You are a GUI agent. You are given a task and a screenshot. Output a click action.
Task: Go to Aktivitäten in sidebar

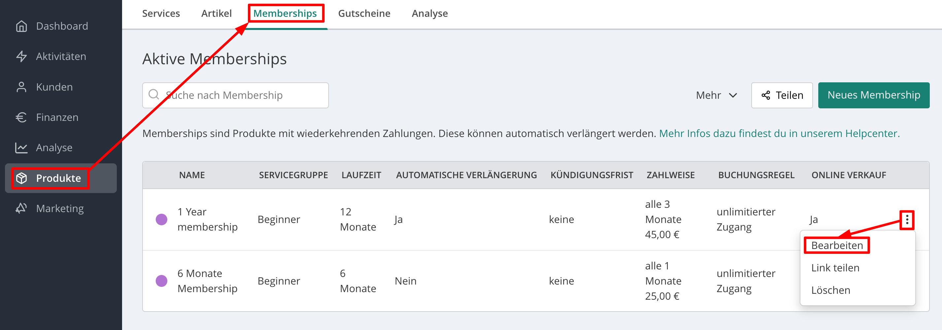61,56
